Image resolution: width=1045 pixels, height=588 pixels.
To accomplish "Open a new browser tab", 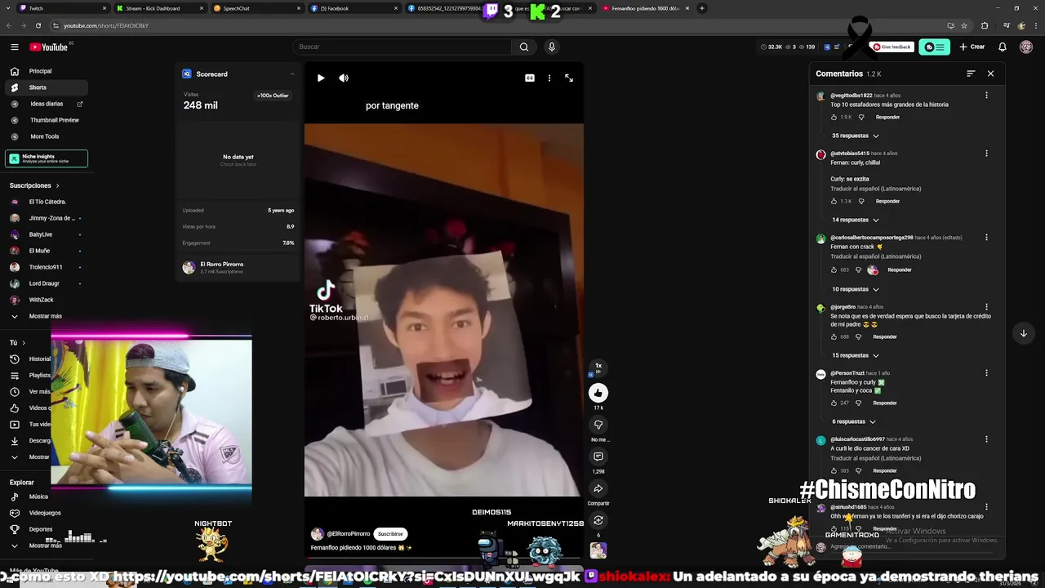I will click(701, 8).
